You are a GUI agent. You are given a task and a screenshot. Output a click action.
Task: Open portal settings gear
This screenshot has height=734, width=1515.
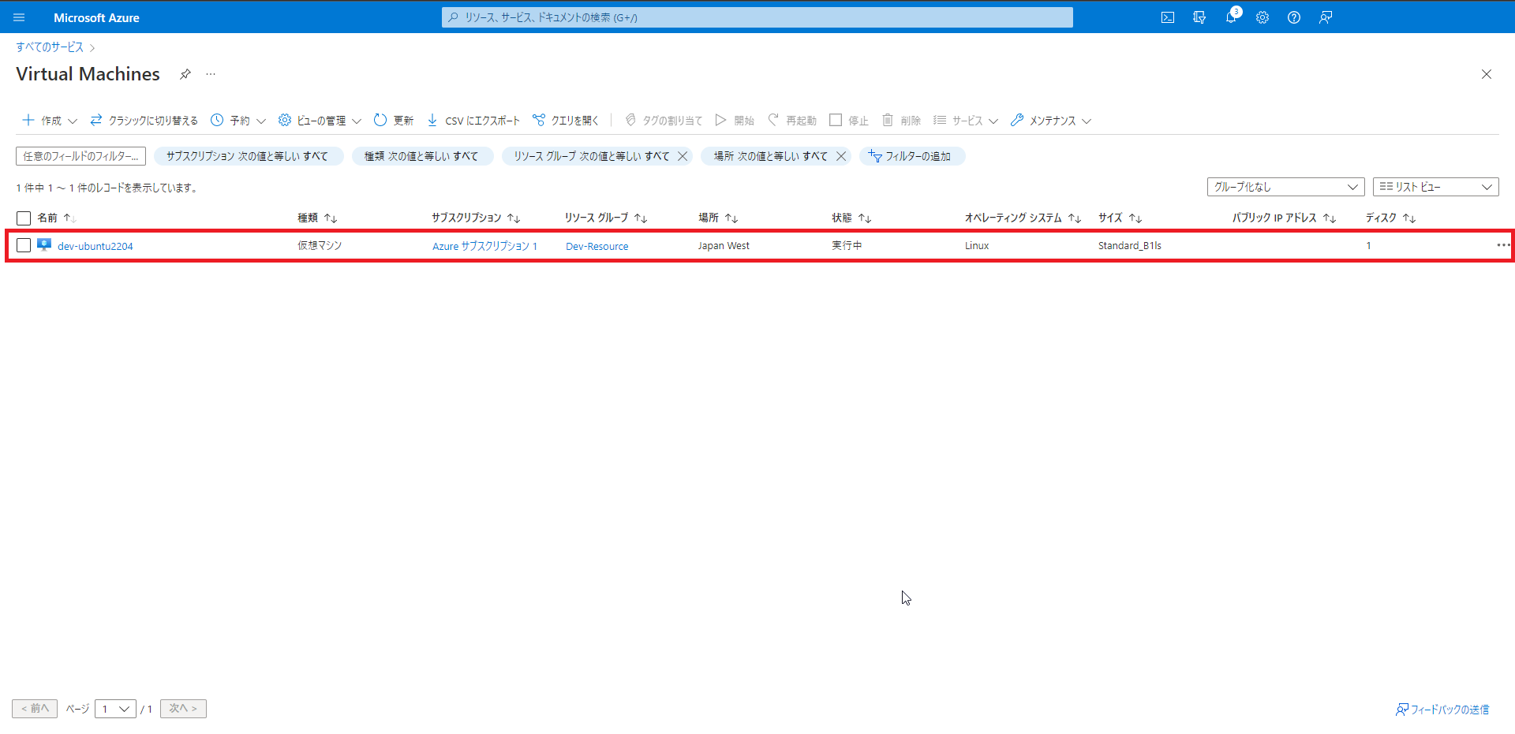click(1262, 17)
